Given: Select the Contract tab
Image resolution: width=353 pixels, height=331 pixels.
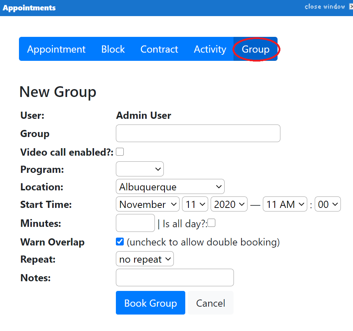Looking at the screenshot, I should pos(159,49).
